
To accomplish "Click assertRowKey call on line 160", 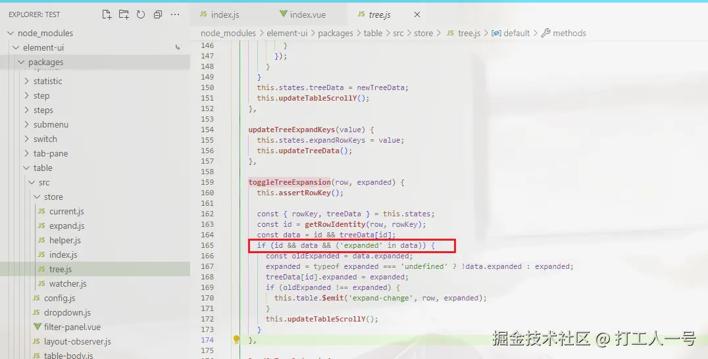I will click(x=305, y=193).
